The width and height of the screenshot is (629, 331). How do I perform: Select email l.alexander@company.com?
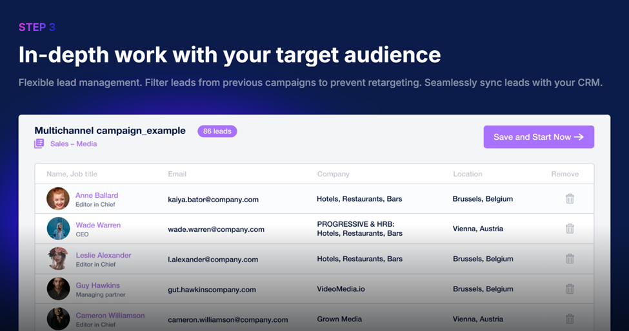click(213, 260)
